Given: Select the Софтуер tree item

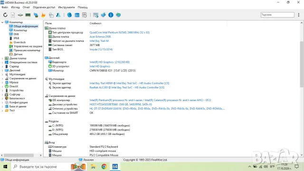Looking at the screenshot, I should [15, 95].
